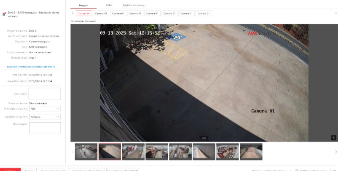Select the highlighted second thumbnail
Viewport: 338px width, 171px height.
coord(110,152)
